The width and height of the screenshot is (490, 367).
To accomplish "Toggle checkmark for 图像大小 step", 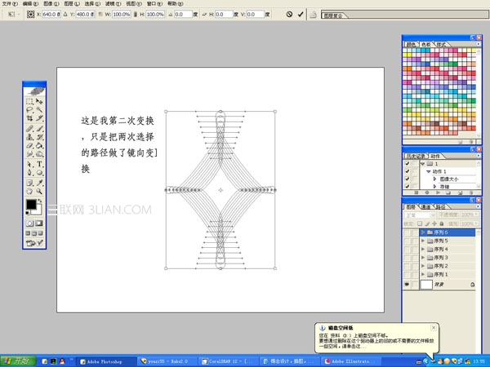I will (x=408, y=179).
